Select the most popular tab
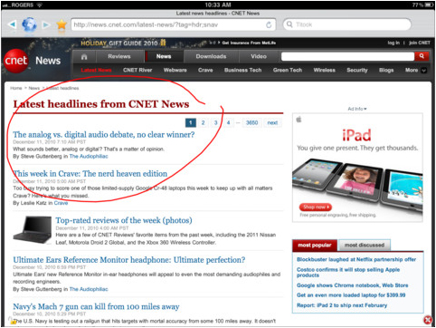Viewport: 436px width, 328px height. (315, 246)
